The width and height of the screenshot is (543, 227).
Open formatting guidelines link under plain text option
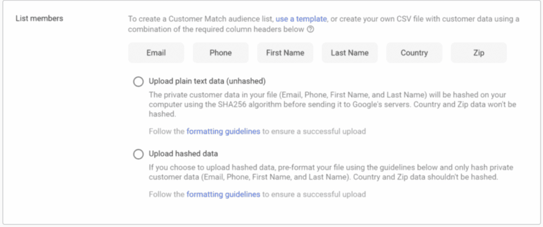click(223, 131)
